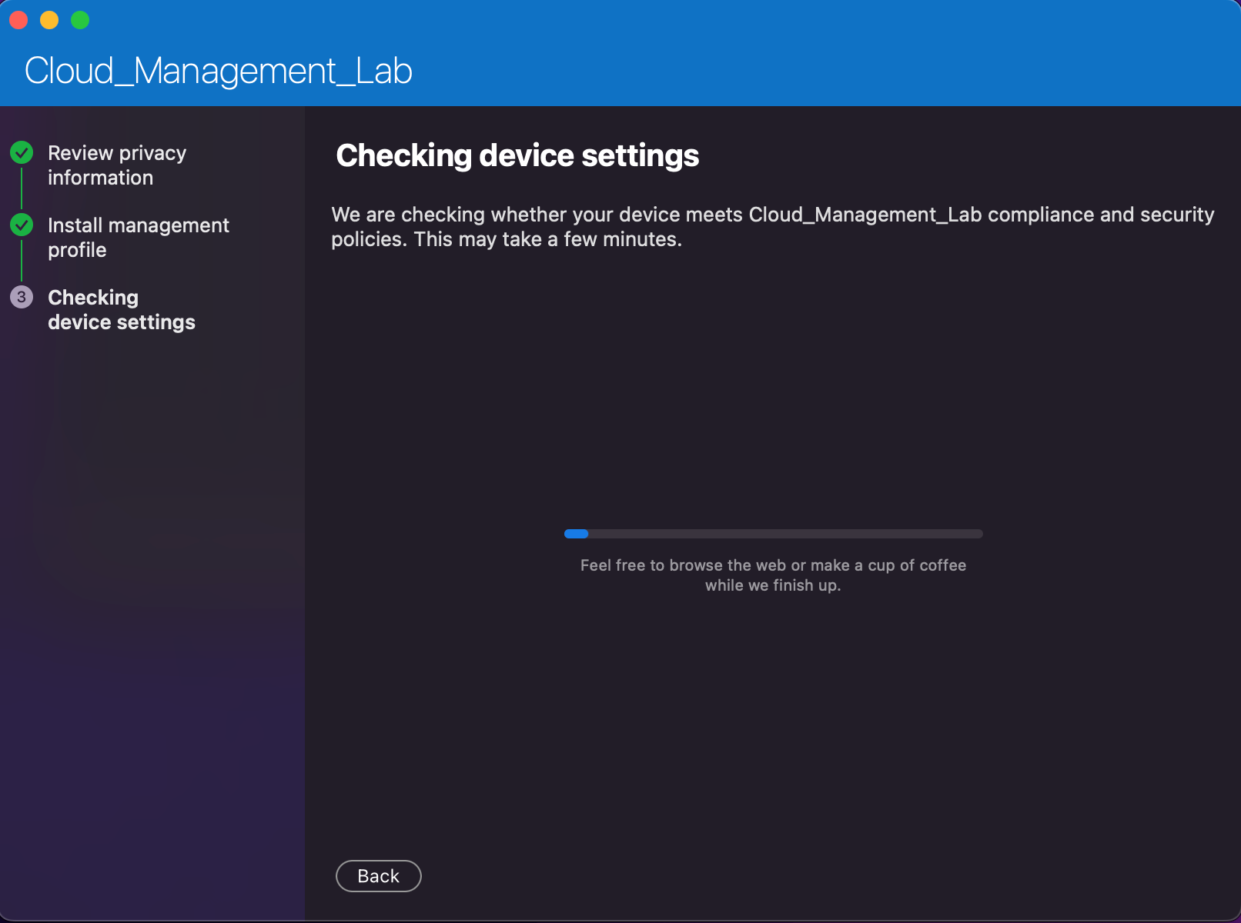Image resolution: width=1241 pixels, height=923 pixels.
Task: Click the green checkmark beside Install management profile
Action: coord(22,225)
